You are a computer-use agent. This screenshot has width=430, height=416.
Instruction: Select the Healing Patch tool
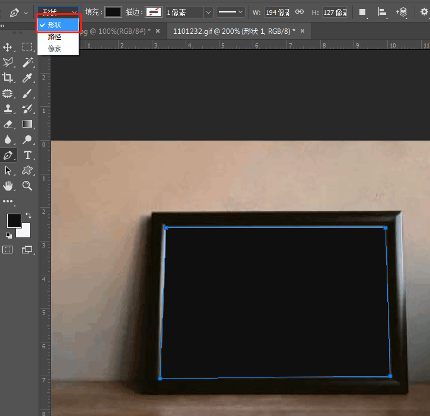(x=7, y=94)
